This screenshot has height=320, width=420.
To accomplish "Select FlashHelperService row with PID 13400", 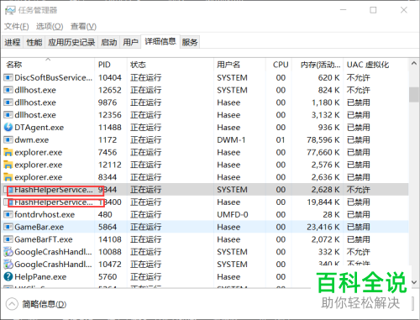I will [x=205, y=202].
